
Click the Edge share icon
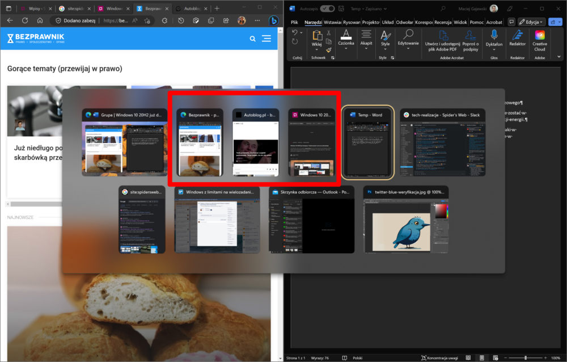click(x=226, y=20)
